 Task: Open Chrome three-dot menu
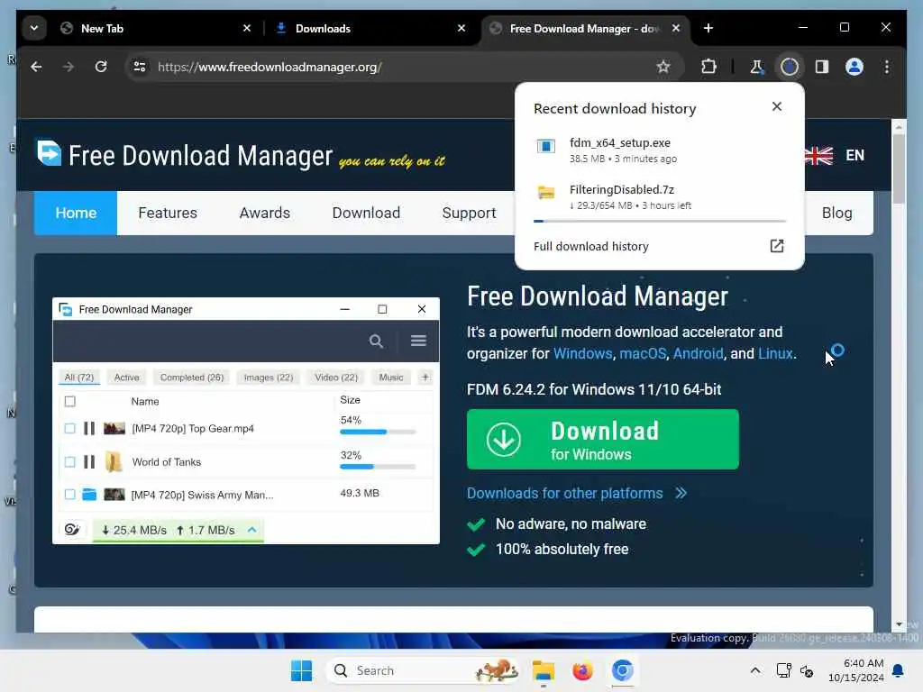pyautogui.click(x=887, y=67)
